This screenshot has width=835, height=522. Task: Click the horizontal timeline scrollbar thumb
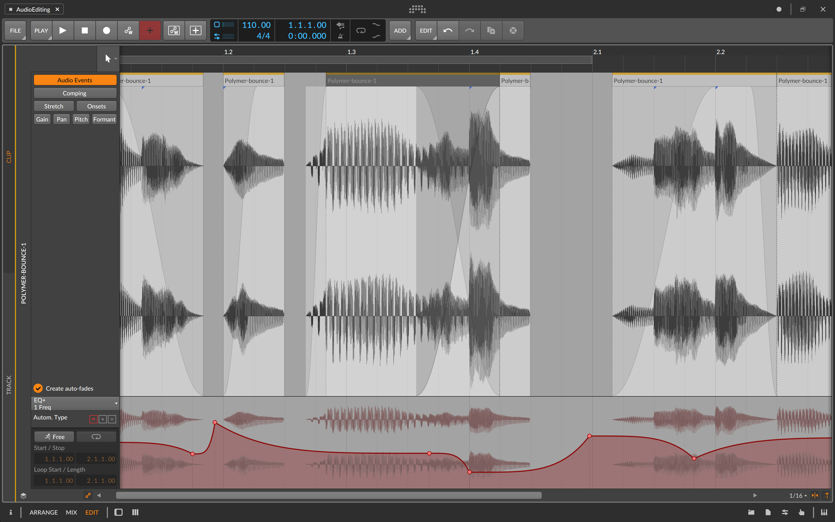coord(328,495)
